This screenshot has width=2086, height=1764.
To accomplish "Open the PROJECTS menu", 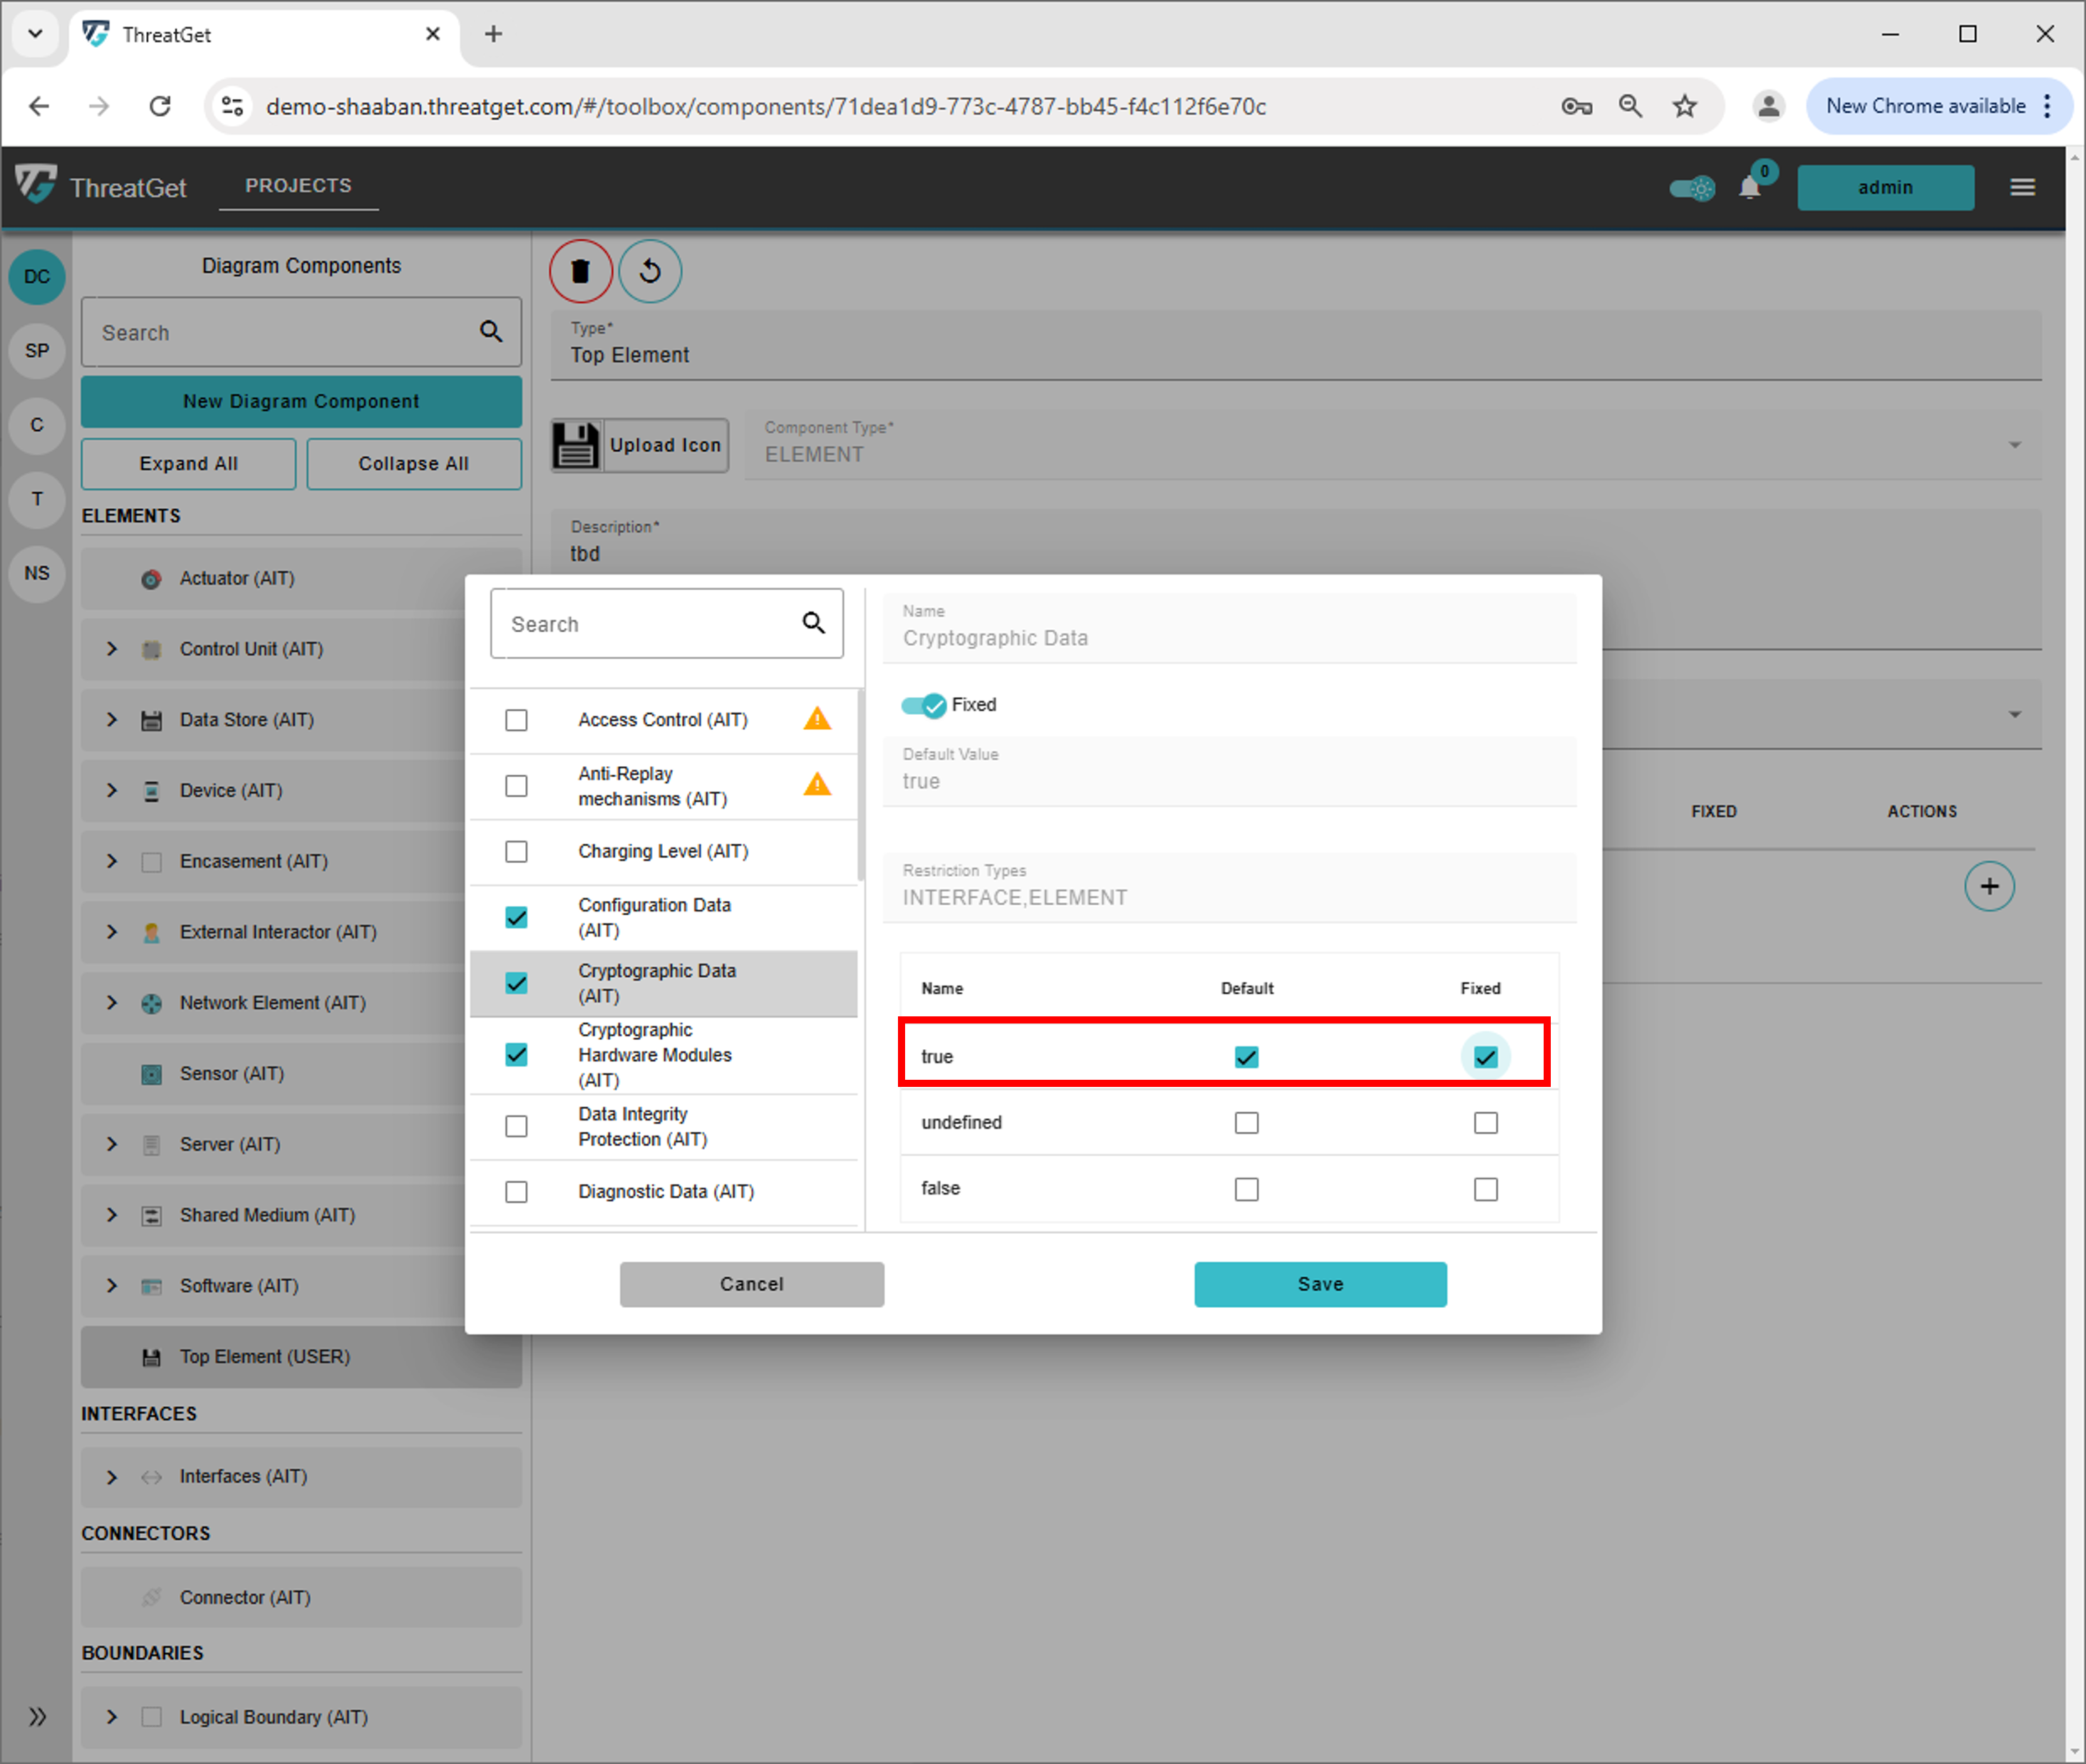I will pos(298,185).
